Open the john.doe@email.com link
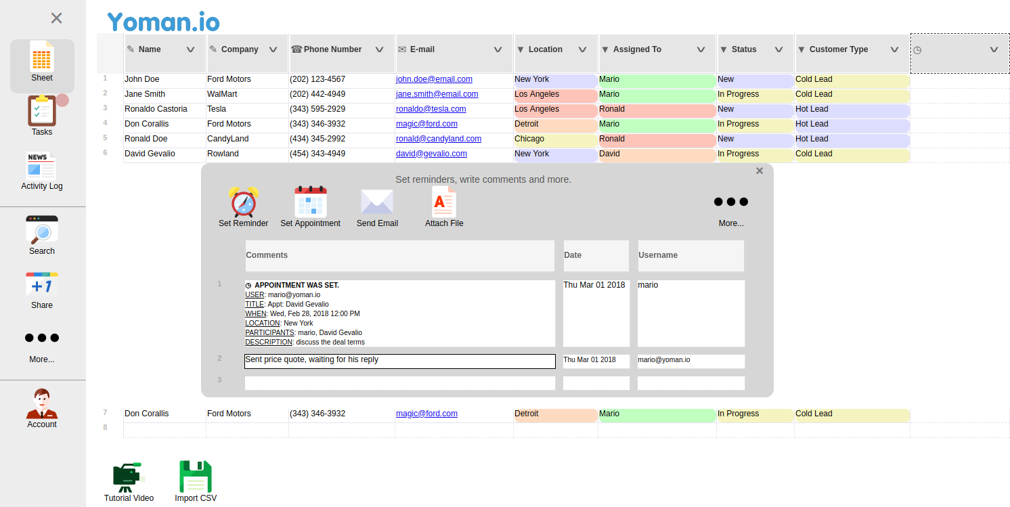 tap(434, 79)
